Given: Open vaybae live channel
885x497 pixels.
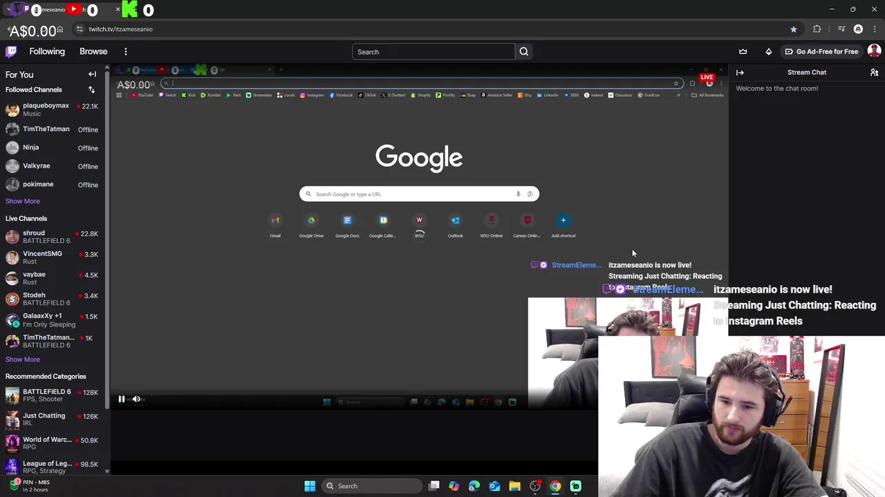Looking at the screenshot, I should coord(52,278).
